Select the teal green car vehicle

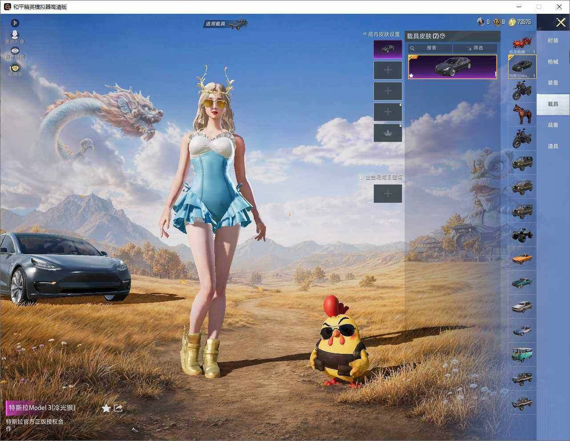(x=522, y=283)
